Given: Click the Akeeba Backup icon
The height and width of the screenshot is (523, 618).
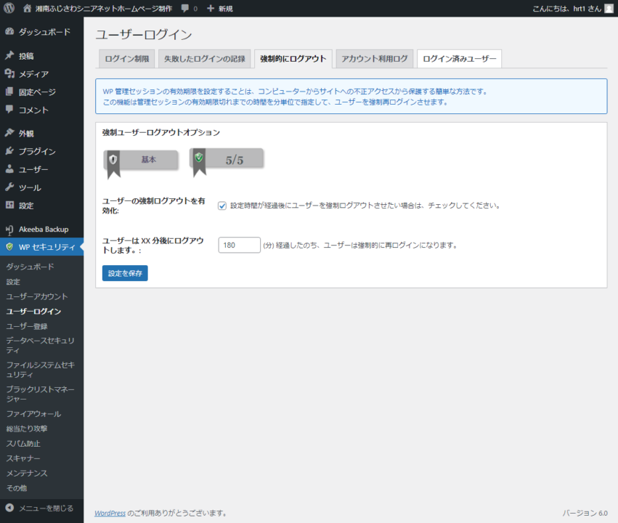Looking at the screenshot, I should pos(9,230).
